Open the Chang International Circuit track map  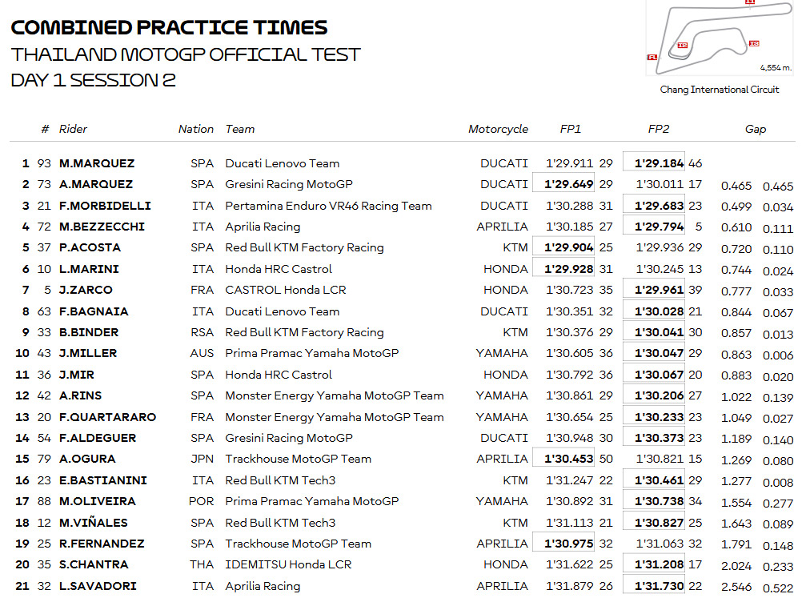pos(720,37)
